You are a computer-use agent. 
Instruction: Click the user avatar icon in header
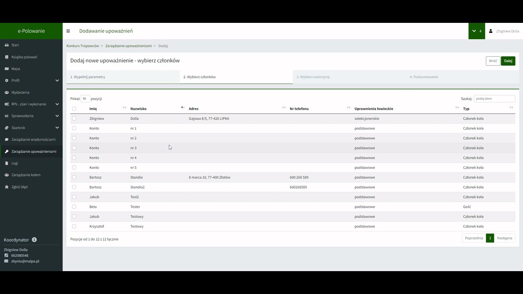point(491,31)
